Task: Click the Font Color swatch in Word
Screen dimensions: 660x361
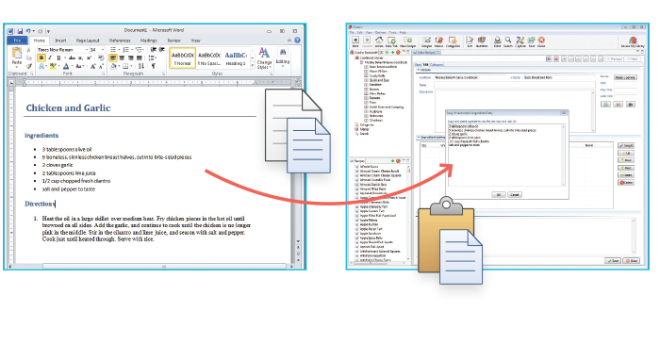Action: (x=66, y=66)
